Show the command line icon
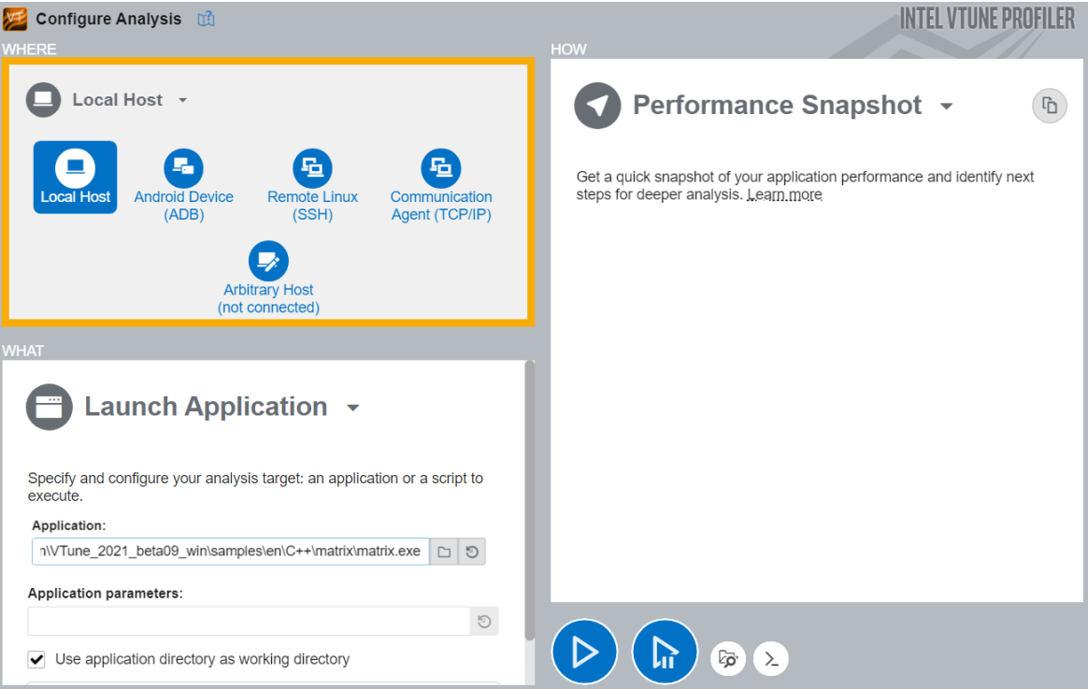 click(x=771, y=658)
